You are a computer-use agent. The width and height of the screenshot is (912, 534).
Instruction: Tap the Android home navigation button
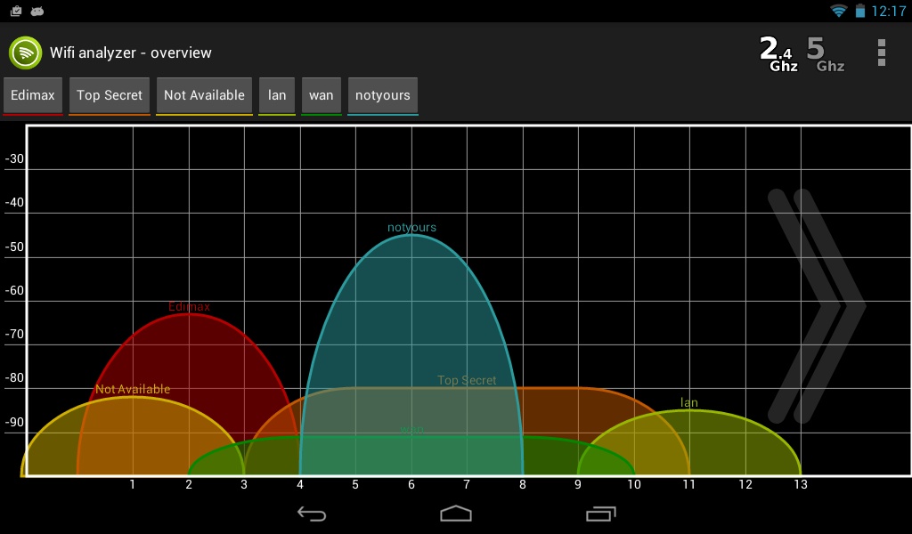(x=456, y=514)
